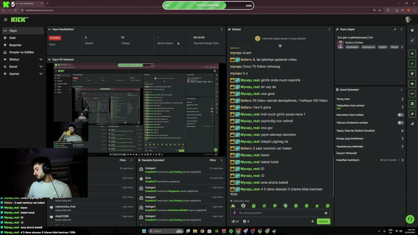Image resolution: width=418 pixels, height=235 pixels.
Task: Click the Gönder send button
Action: coord(323,221)
